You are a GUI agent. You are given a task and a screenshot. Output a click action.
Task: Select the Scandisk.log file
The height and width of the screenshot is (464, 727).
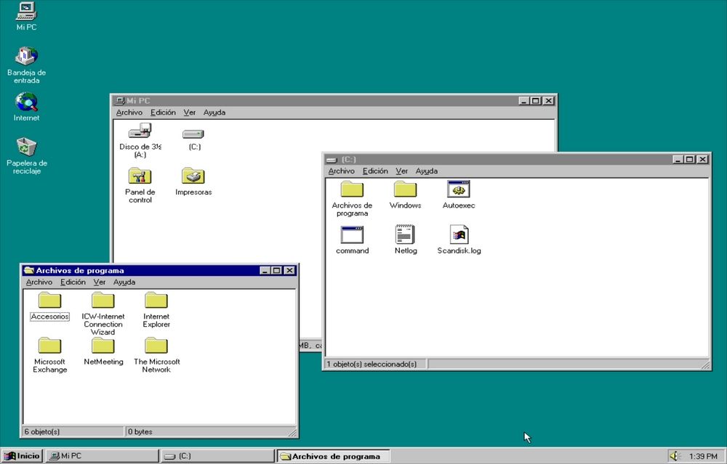(x=459, y=235)
